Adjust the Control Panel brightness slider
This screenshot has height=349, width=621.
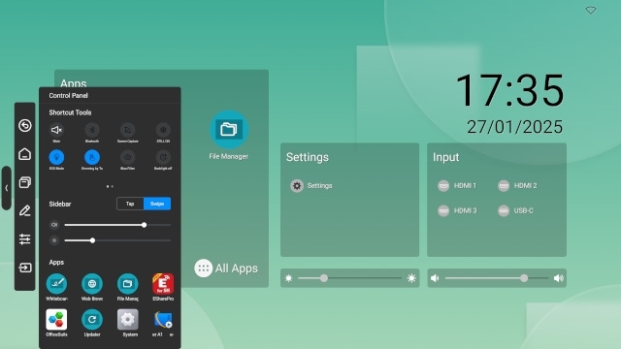[x=117, y=240]
